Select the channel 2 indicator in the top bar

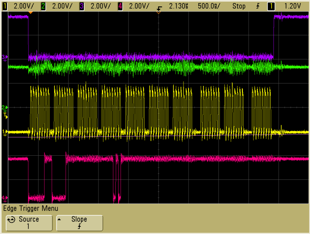[x=43, y=6]
